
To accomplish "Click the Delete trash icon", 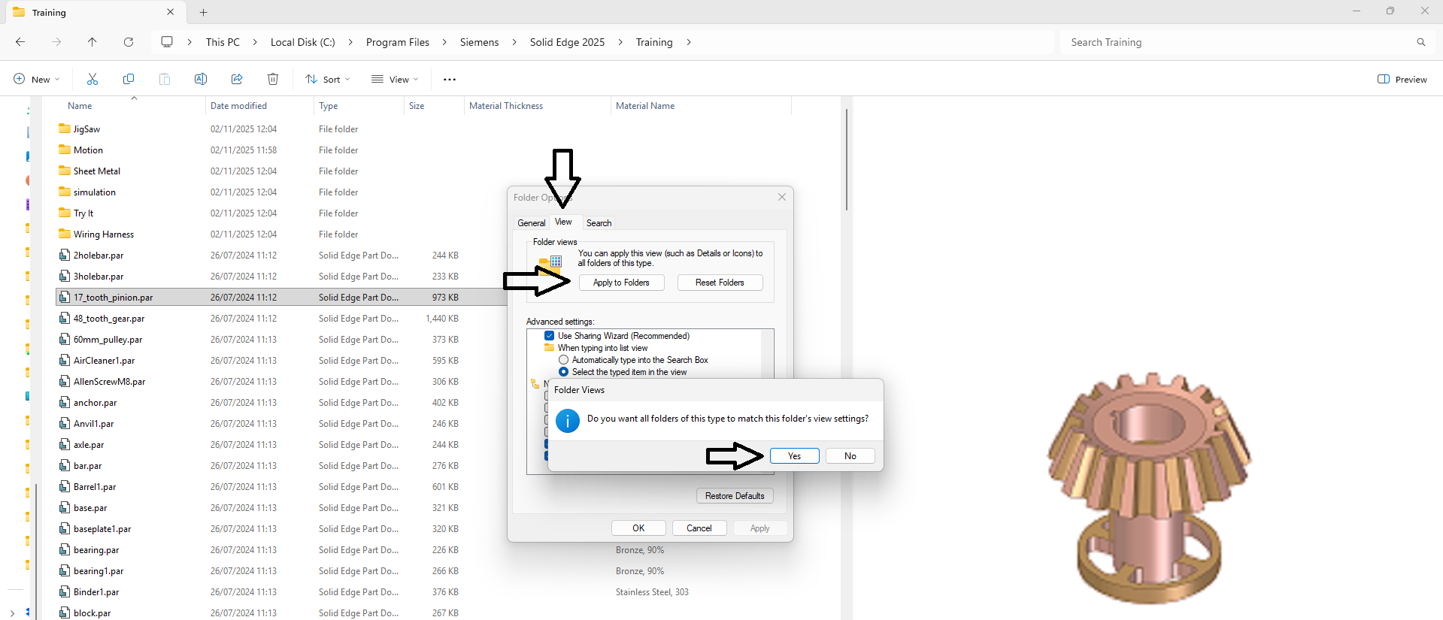I will pyautogui.click(x=273, y=79).
